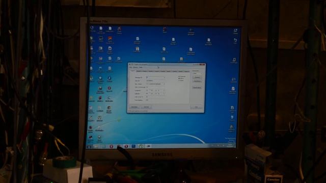
Task: Click the Latitude degrees input field
Action: (x=147, y=94)
